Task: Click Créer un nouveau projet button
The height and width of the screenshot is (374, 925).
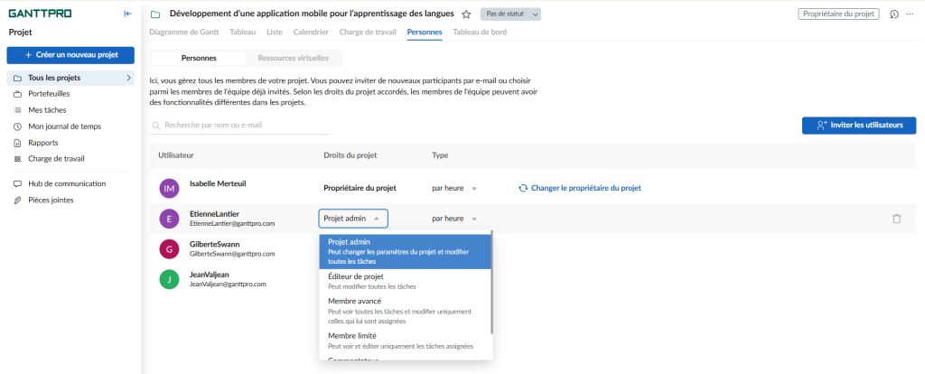Action: pos(70,55)
